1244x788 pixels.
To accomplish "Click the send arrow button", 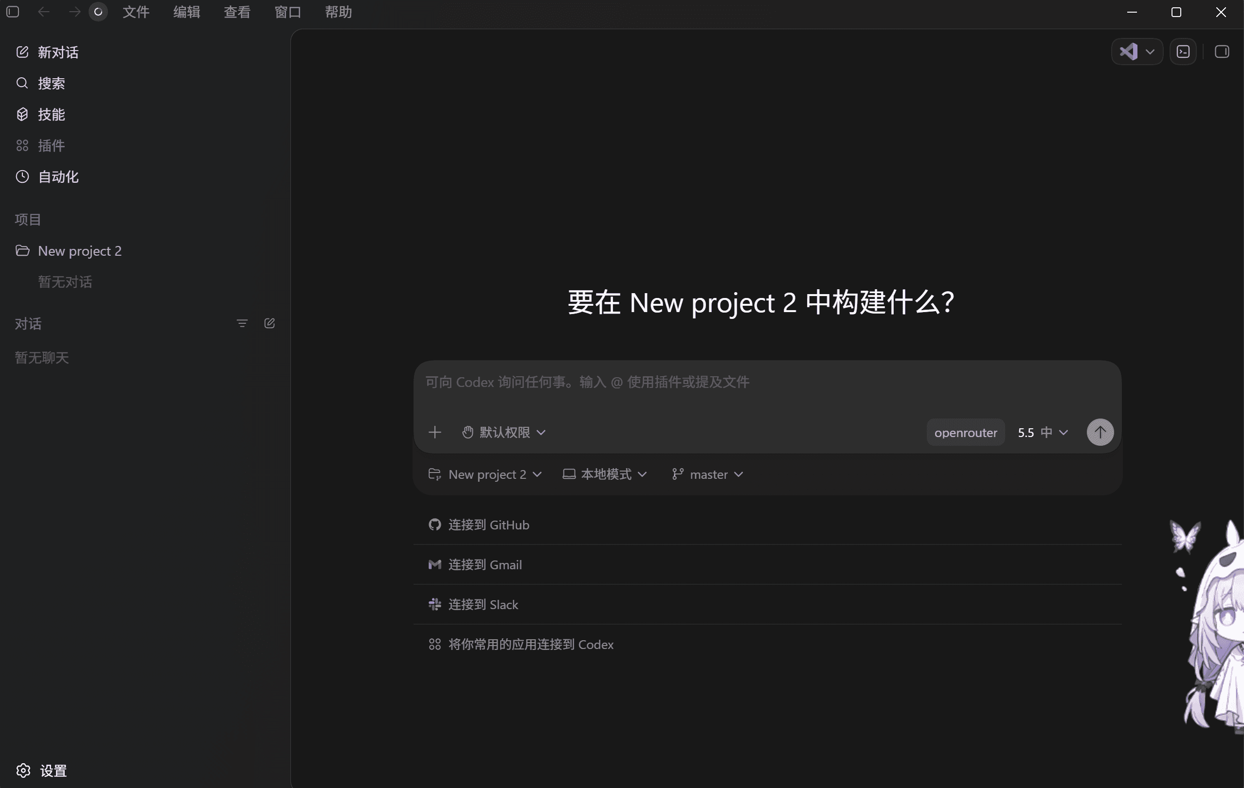I will 1100,432.
